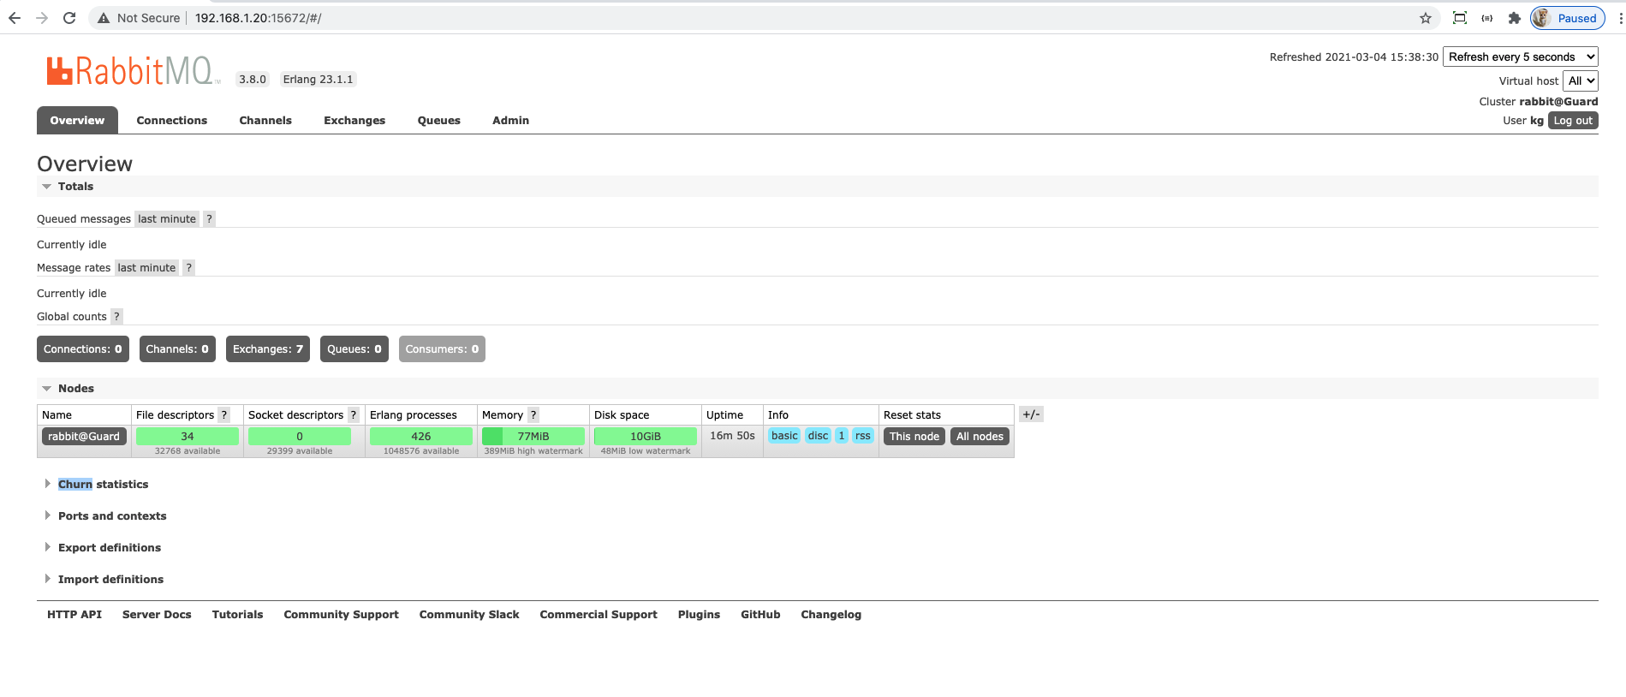Change Message rates last minute range
1626x697 pixels.
click(x=146, y=268)
